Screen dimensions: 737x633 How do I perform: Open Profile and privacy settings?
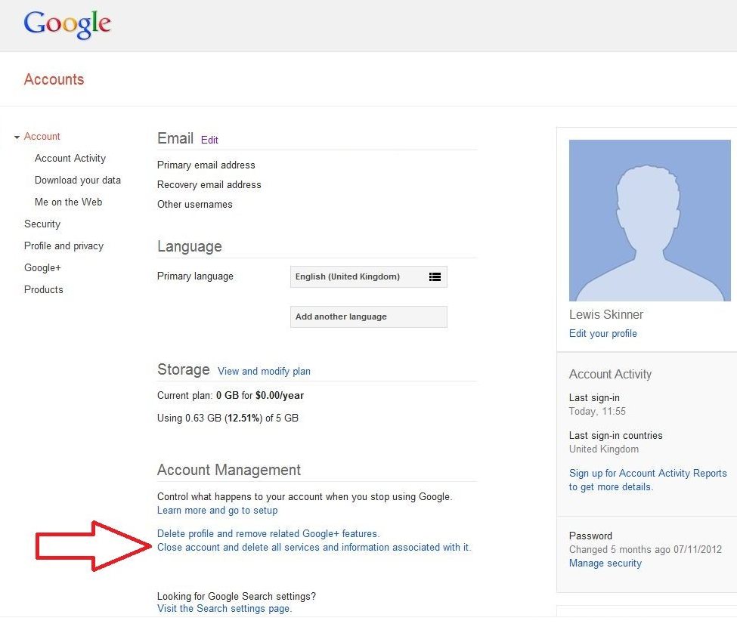pyautogui.click(x=63, y=246)
